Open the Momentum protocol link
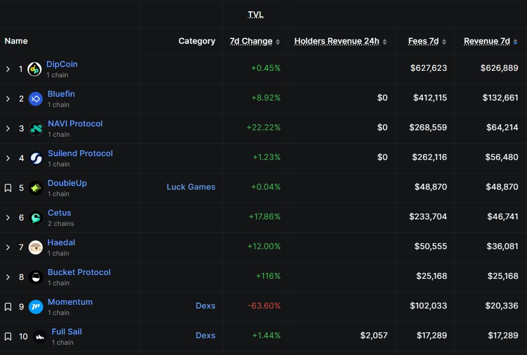The image size is (527, 355). 70,302
